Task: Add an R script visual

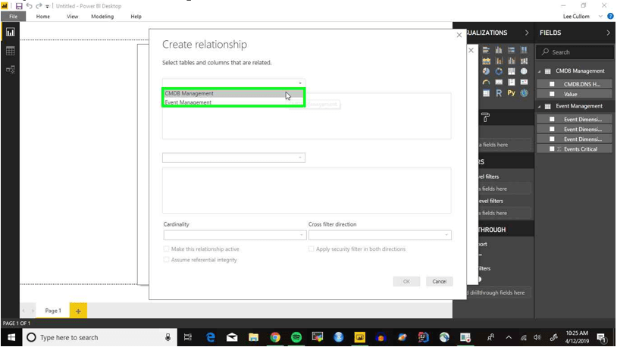Action: tap(499, 93)
